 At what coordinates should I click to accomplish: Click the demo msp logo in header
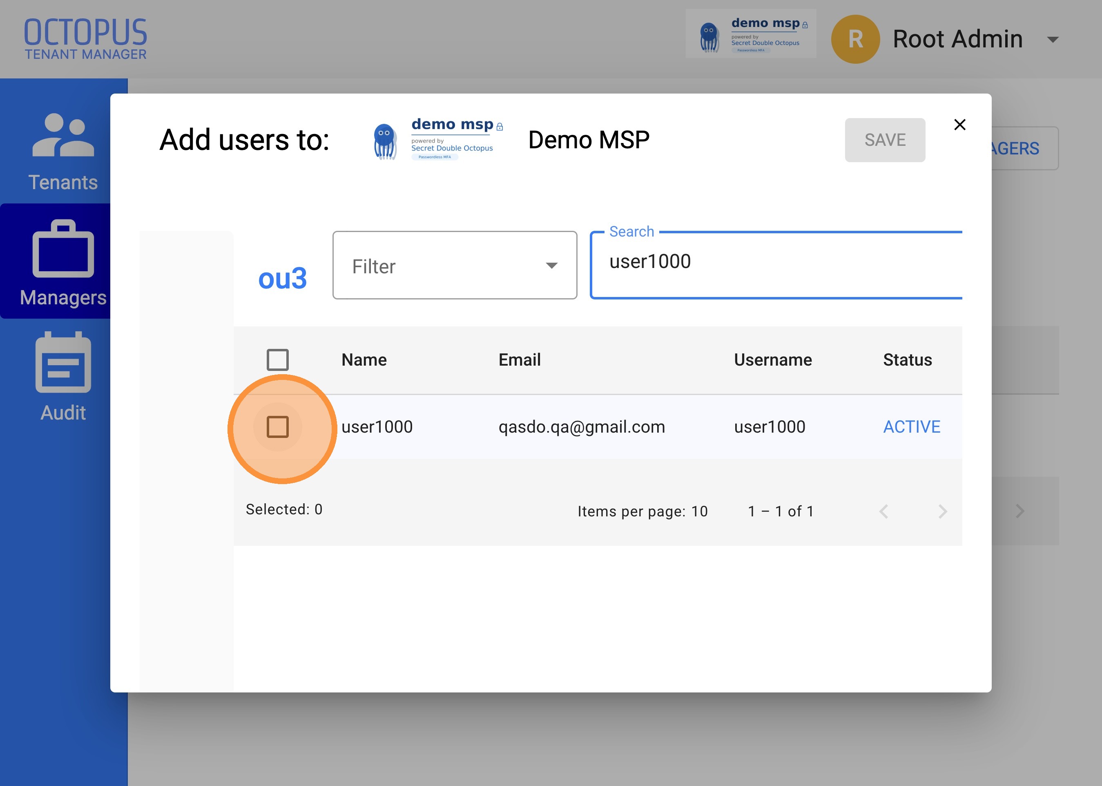pyautogui.click(x=751, y=34)
